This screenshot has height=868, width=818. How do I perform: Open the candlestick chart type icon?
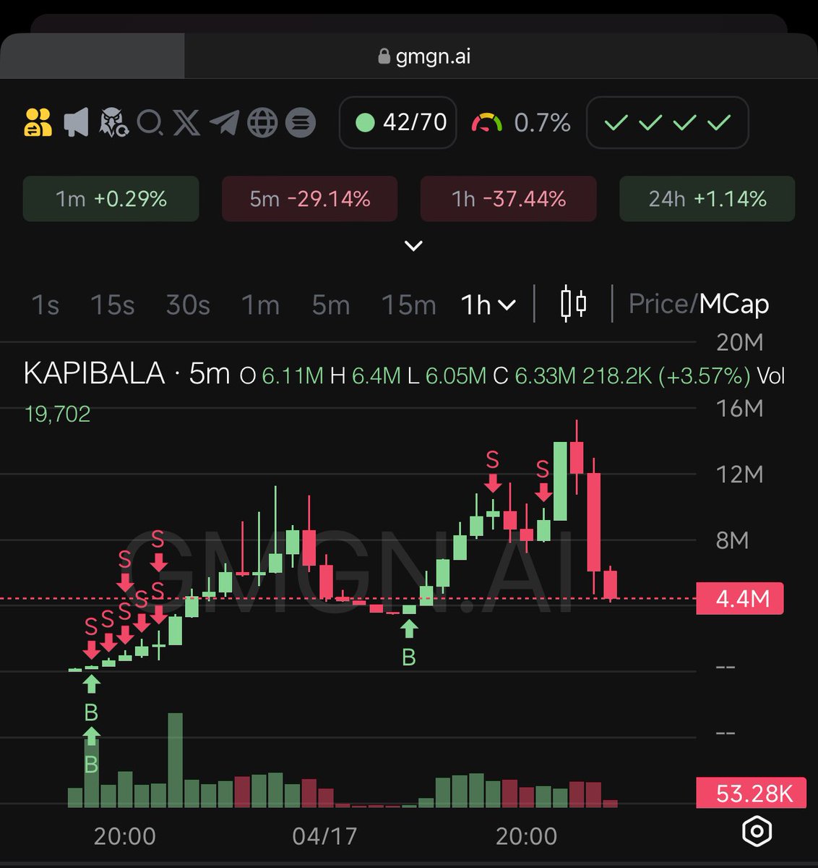click(x=573, y=304)
